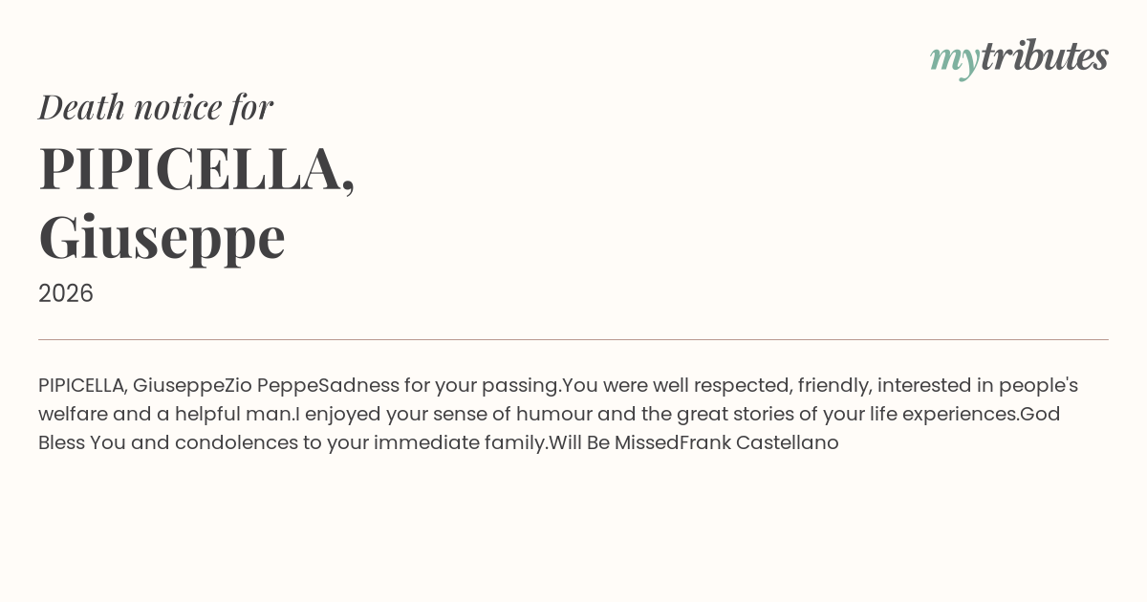Click the green "my" part of logo

[x=954, y=59]
